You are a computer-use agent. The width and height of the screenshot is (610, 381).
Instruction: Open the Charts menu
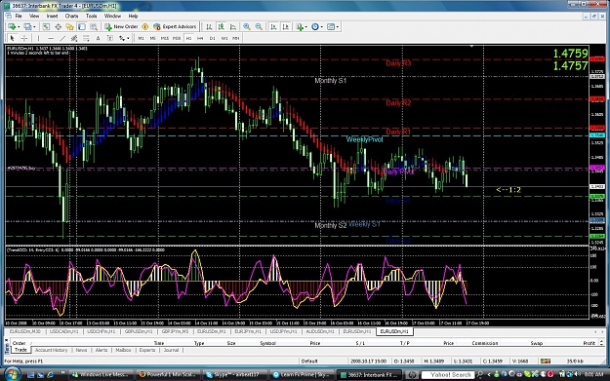tap(71, 16)
